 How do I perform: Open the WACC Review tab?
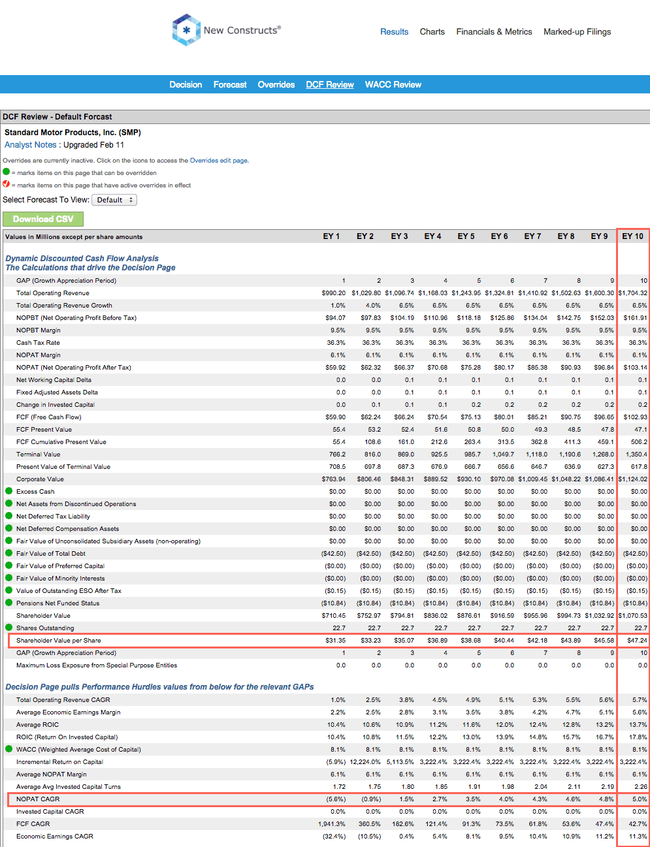coord(393,84)
